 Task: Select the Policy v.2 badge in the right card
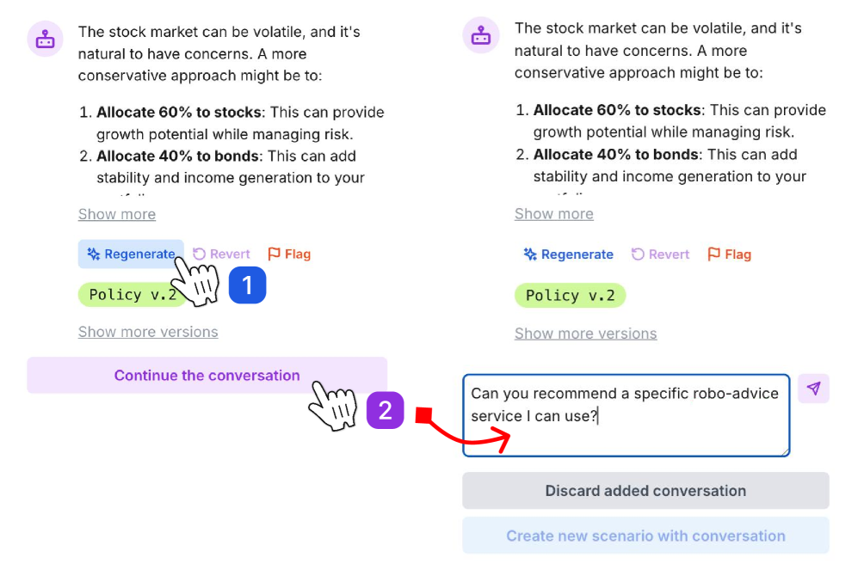pyautogui.click(x=570, y=296)
